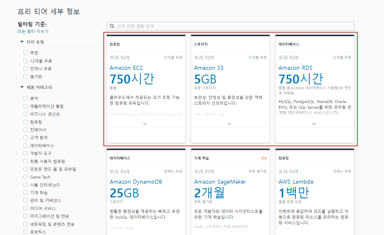Viewport: 384px width, 235px height.
Task: Check the 미디어 서비스 category
Action: [25, 208]
